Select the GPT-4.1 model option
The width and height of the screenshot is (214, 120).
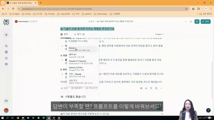coord(83,56)
